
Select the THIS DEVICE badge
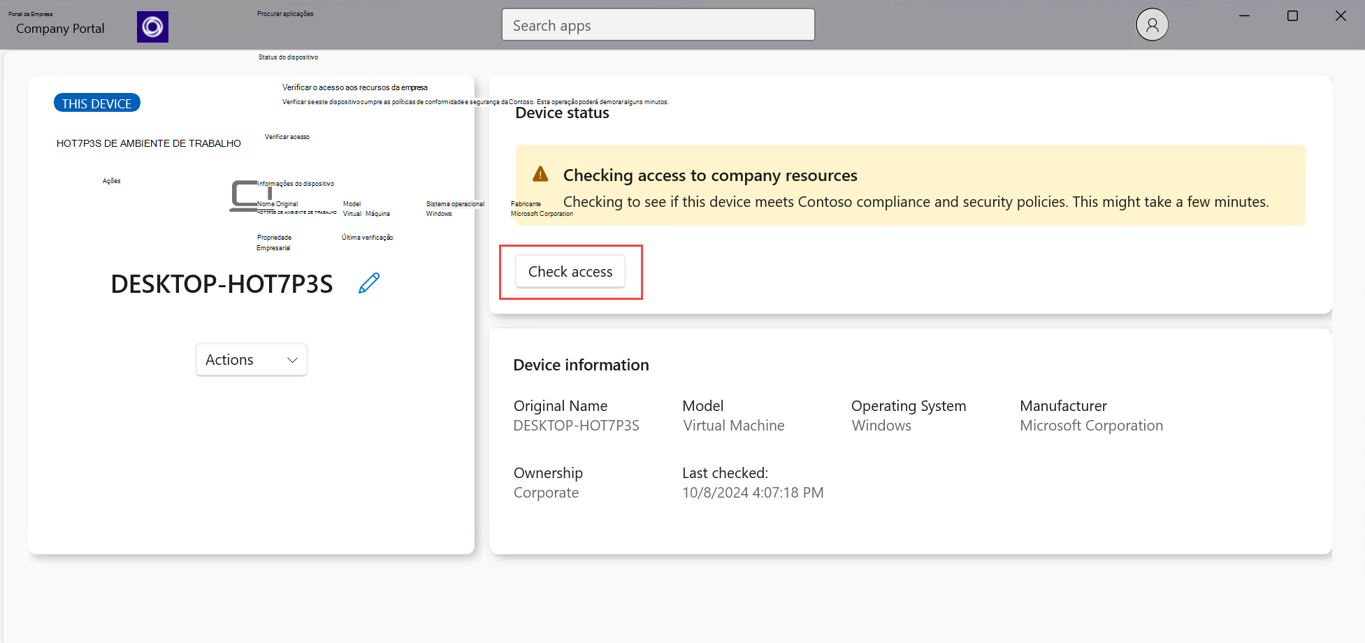(x=97, y=103)
